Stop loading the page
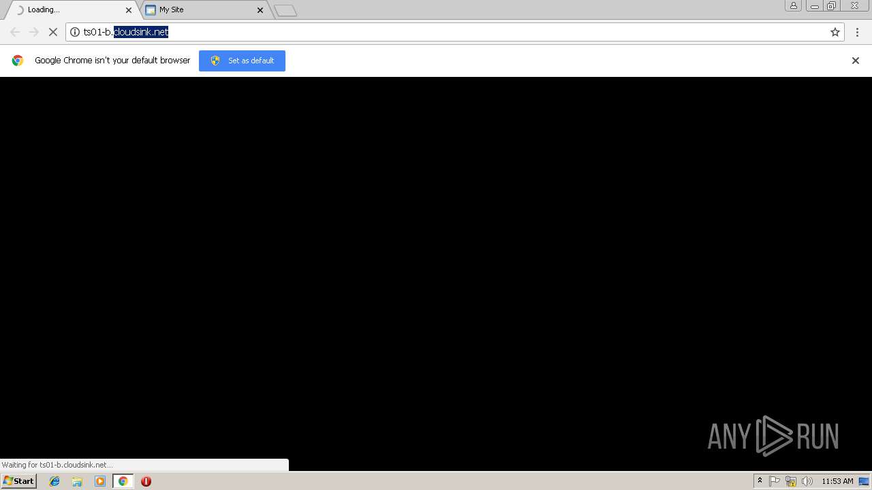This screenshot has height=490, width=872. tap(52, 32)
